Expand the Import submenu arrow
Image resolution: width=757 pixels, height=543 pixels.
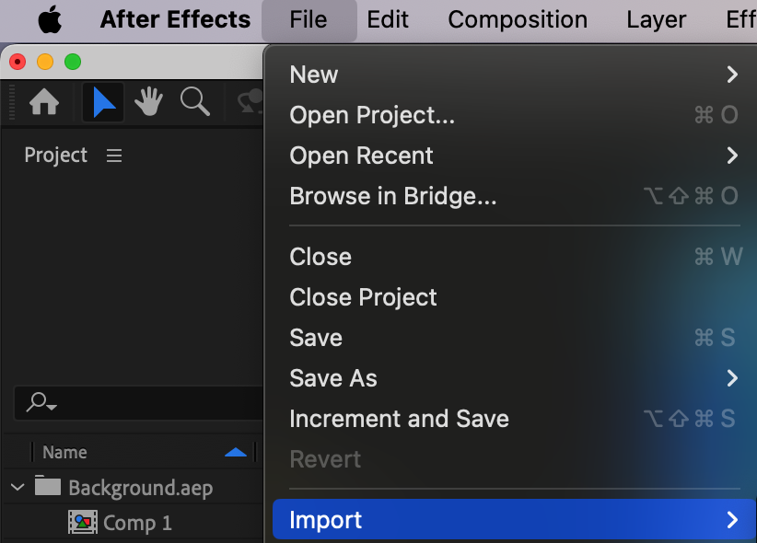point(732,520)
